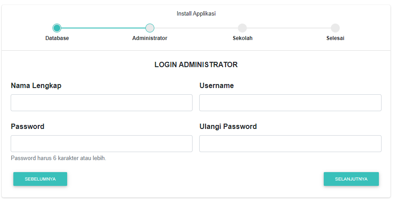Click the Ulangi Password input box

tap(290, 144)
